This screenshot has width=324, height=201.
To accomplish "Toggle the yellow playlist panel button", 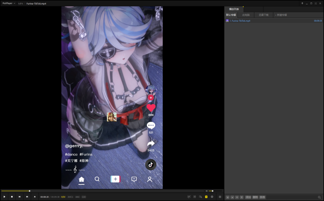I will pos(206,197).
